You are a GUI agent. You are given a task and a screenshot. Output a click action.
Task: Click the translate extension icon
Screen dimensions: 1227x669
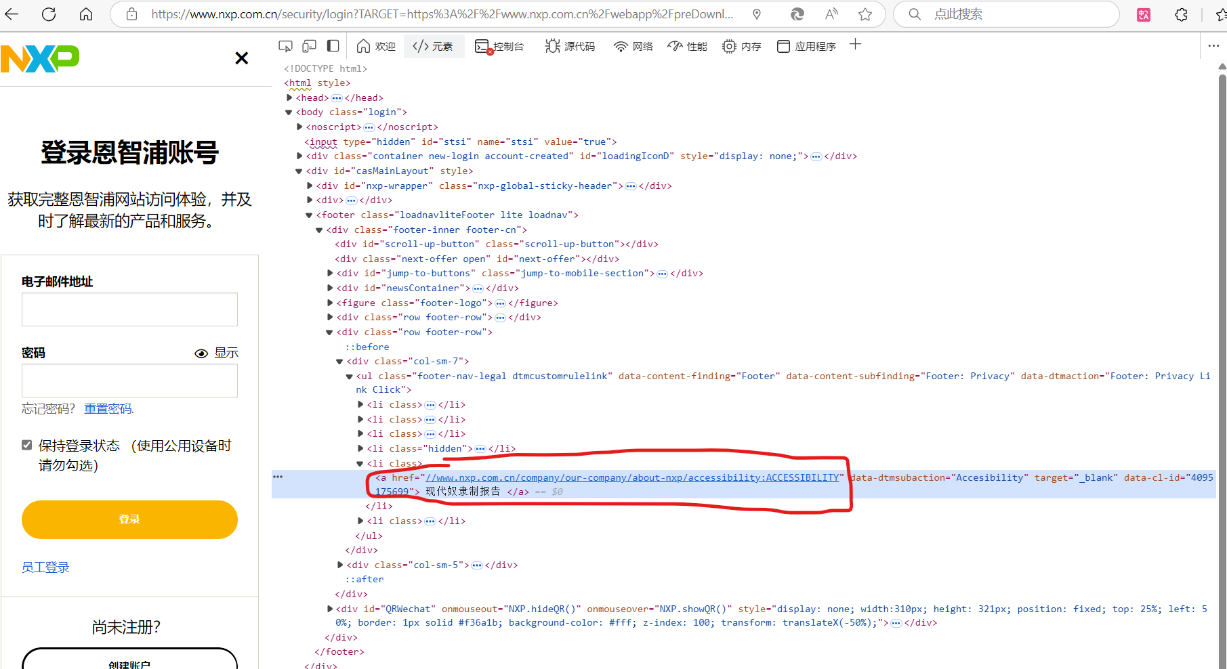[x=1144, y=14]
